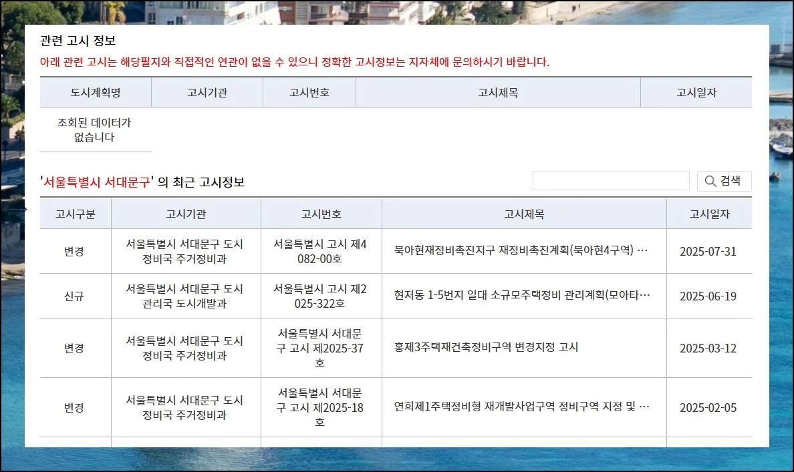Click the 고시구분 column header
The width and height of the screenshot is (794, 472).
tap(76, 214)
